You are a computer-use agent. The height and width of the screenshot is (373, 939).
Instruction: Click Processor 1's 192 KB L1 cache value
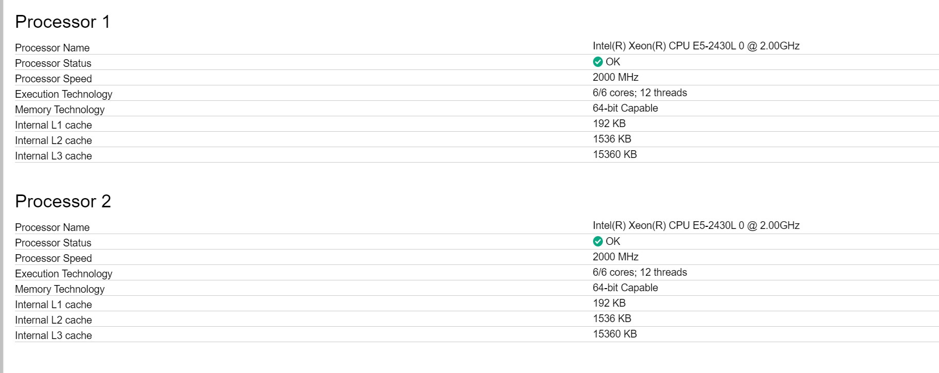pos(609,123)
